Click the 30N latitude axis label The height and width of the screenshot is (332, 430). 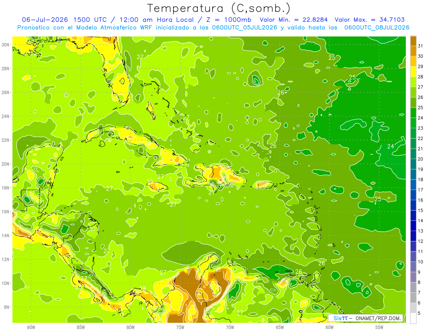(x=6, y=45)
